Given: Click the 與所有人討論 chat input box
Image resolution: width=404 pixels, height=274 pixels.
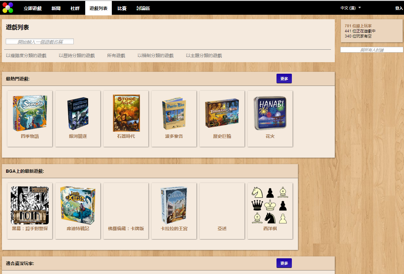Looking at the screenshot, I should pos(372,50).
